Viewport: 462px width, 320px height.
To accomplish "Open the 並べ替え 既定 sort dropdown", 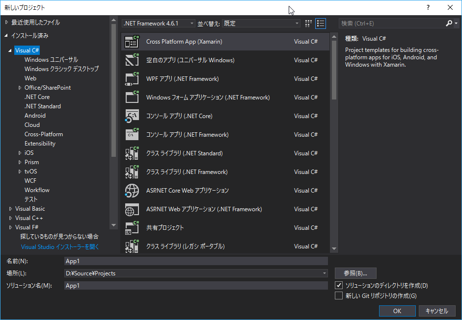I will click(261, 24).
